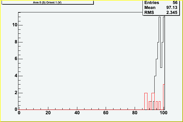Click the Mean 97.13 row in stats box
The height and width of the screenshot is (122, 183).
click(161, 7)
